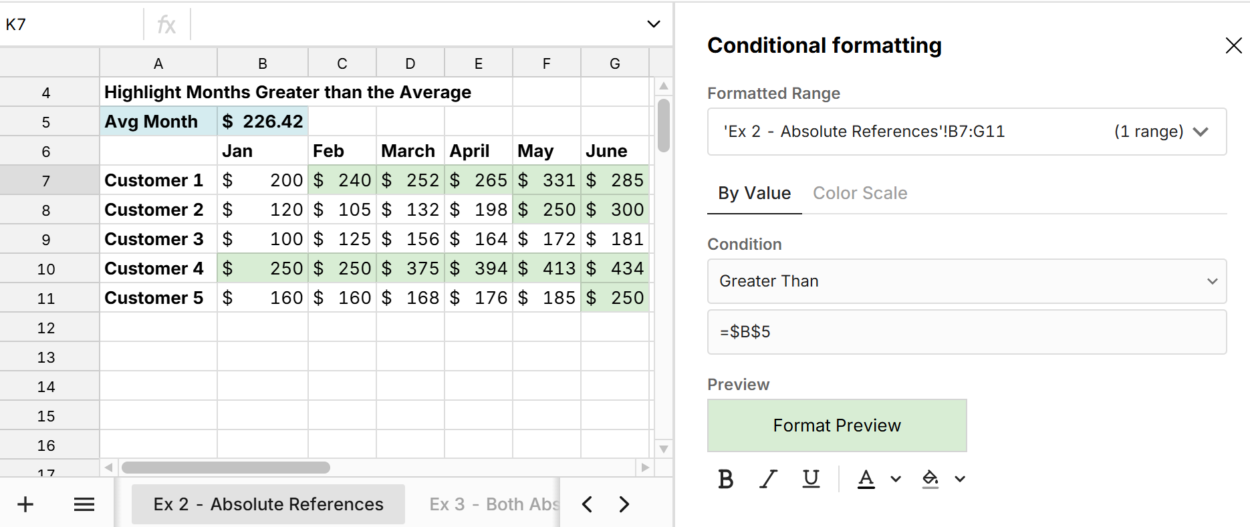Viewport: 1250px width, 527px height.
Task: Expand the formula bar chevron
Action: [654, 24]
